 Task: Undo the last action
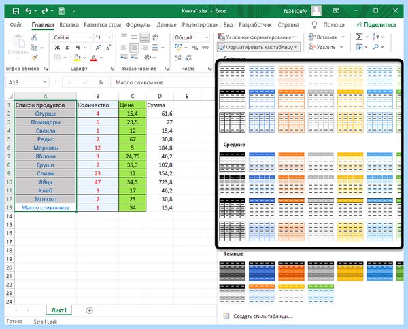click(x=28, y=11)
